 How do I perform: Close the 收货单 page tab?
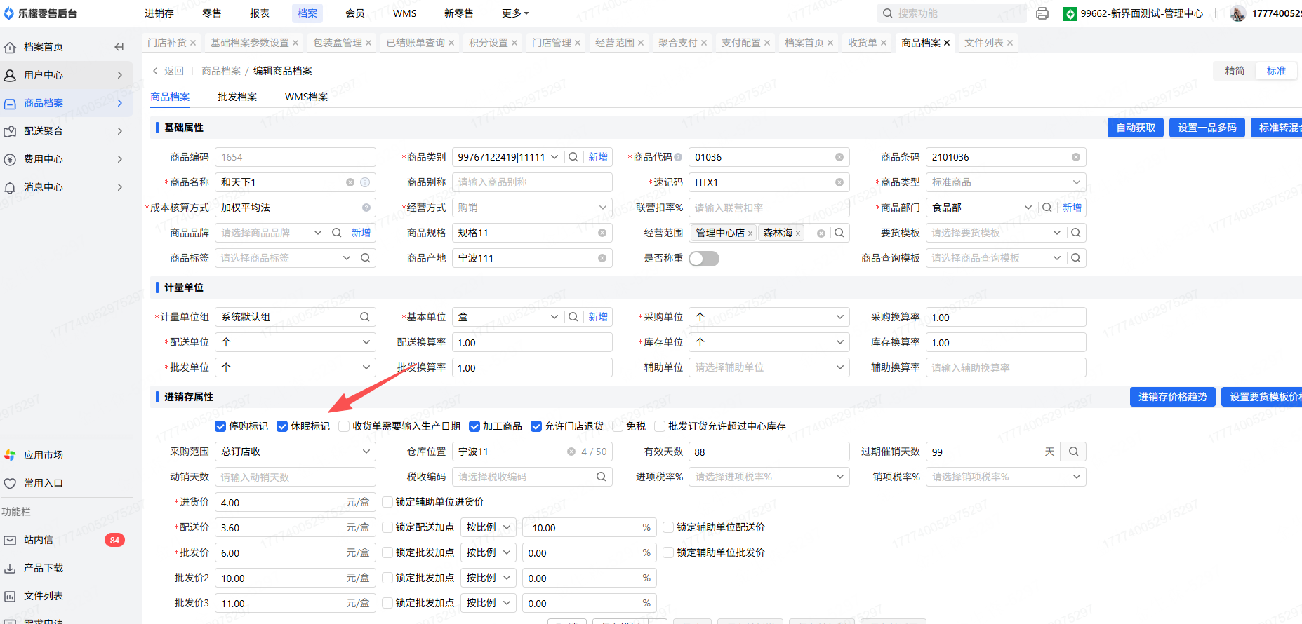884,43
